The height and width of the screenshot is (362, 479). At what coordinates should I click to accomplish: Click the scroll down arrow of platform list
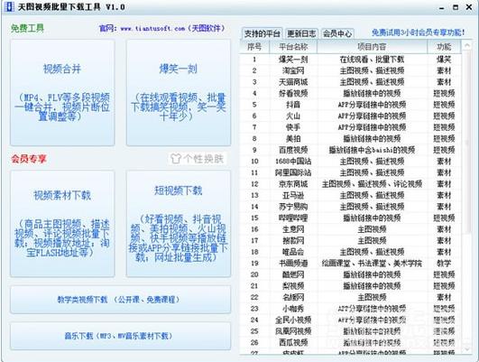pyautogui.click(x=466, y=348)
